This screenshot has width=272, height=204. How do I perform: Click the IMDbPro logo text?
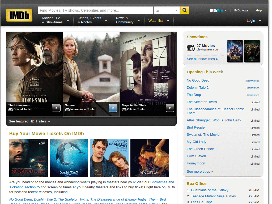(216, 11)
